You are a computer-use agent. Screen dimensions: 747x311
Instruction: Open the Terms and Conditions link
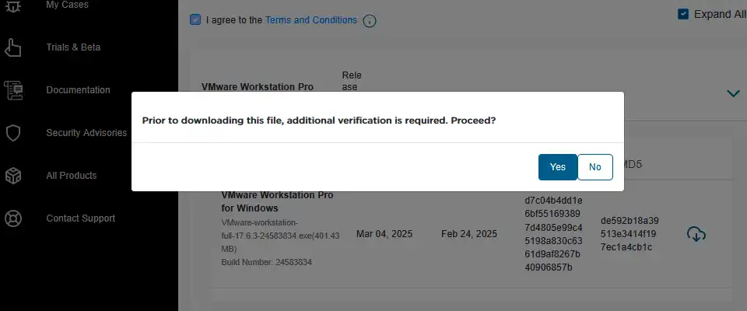311,20
